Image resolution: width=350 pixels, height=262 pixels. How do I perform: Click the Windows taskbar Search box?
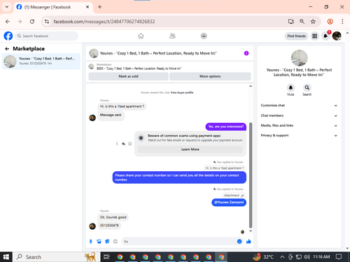(56, 257)
